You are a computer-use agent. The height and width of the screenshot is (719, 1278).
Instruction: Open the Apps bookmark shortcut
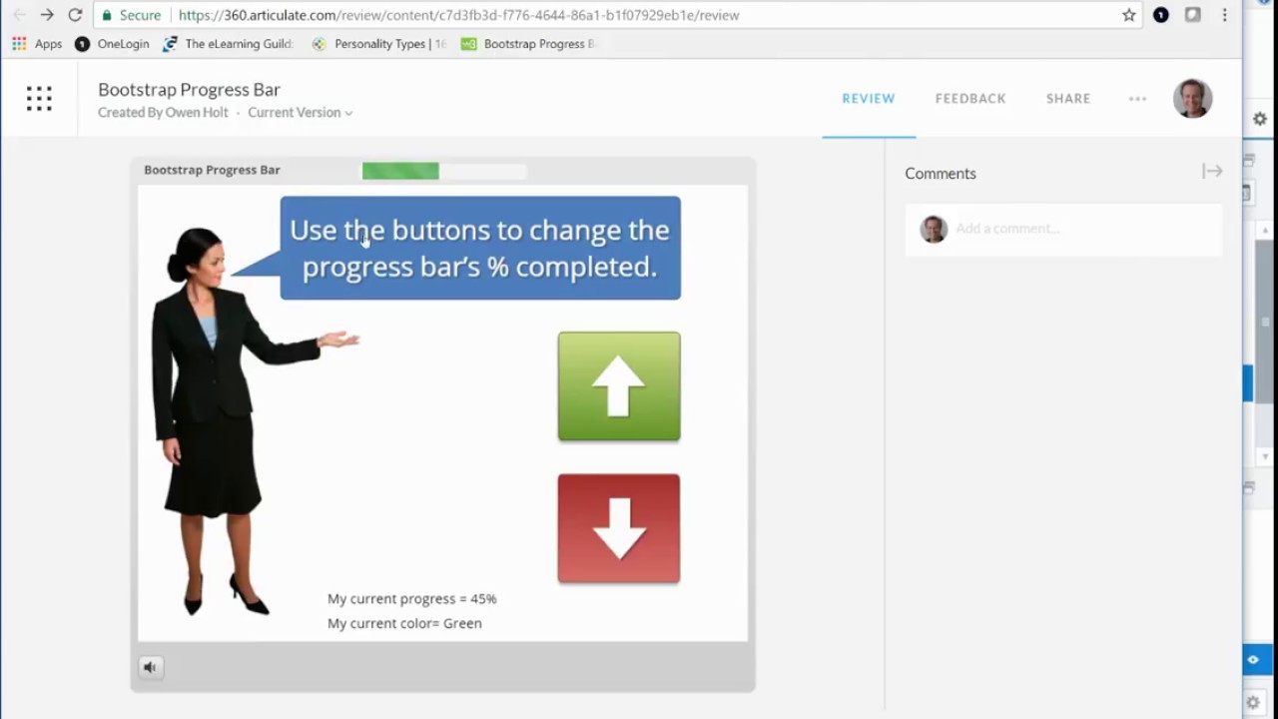[37, 44]
